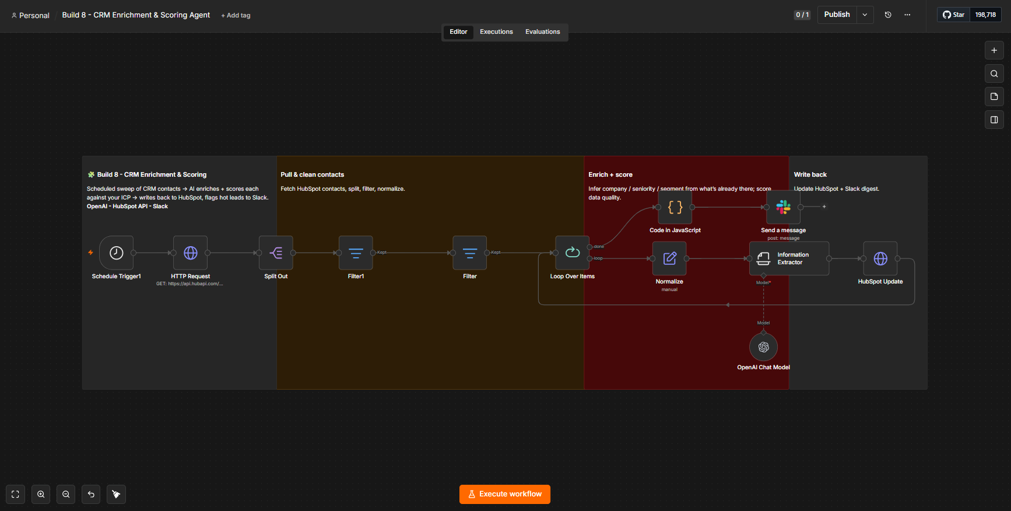This screenshot has height=511, width=1011.
Task: Tidy up the workflow nodes
Action: [116, 494]
